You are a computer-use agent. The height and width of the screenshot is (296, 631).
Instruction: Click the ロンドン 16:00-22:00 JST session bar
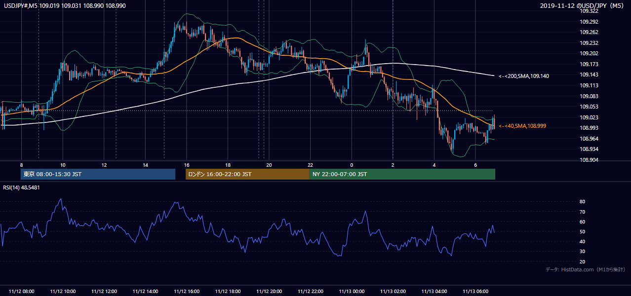[247, 174]
